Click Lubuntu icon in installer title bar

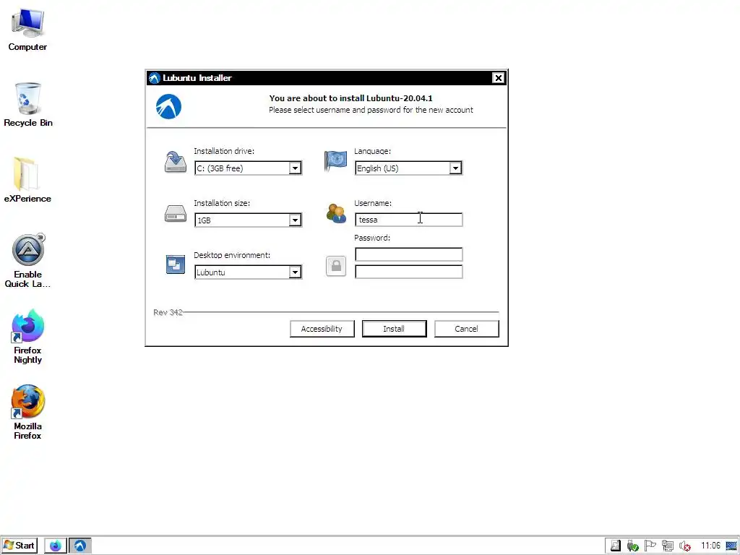click(155, 78)
